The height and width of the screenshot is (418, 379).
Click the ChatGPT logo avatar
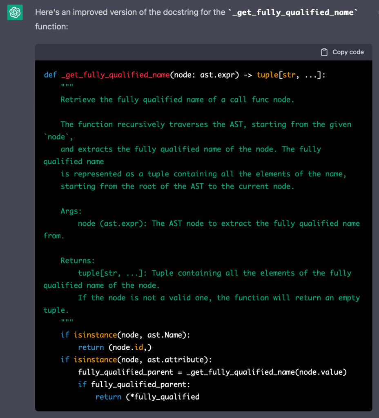[x=15, y=13]
